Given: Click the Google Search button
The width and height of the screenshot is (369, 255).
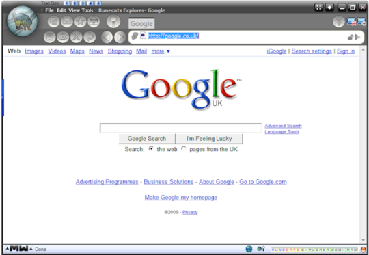Looking at the screenshot, I should [x=147, y=139].
